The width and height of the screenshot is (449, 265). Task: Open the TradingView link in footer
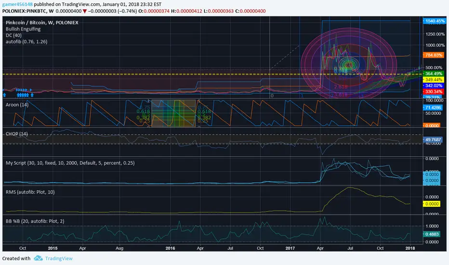click(x=59, y=258)
